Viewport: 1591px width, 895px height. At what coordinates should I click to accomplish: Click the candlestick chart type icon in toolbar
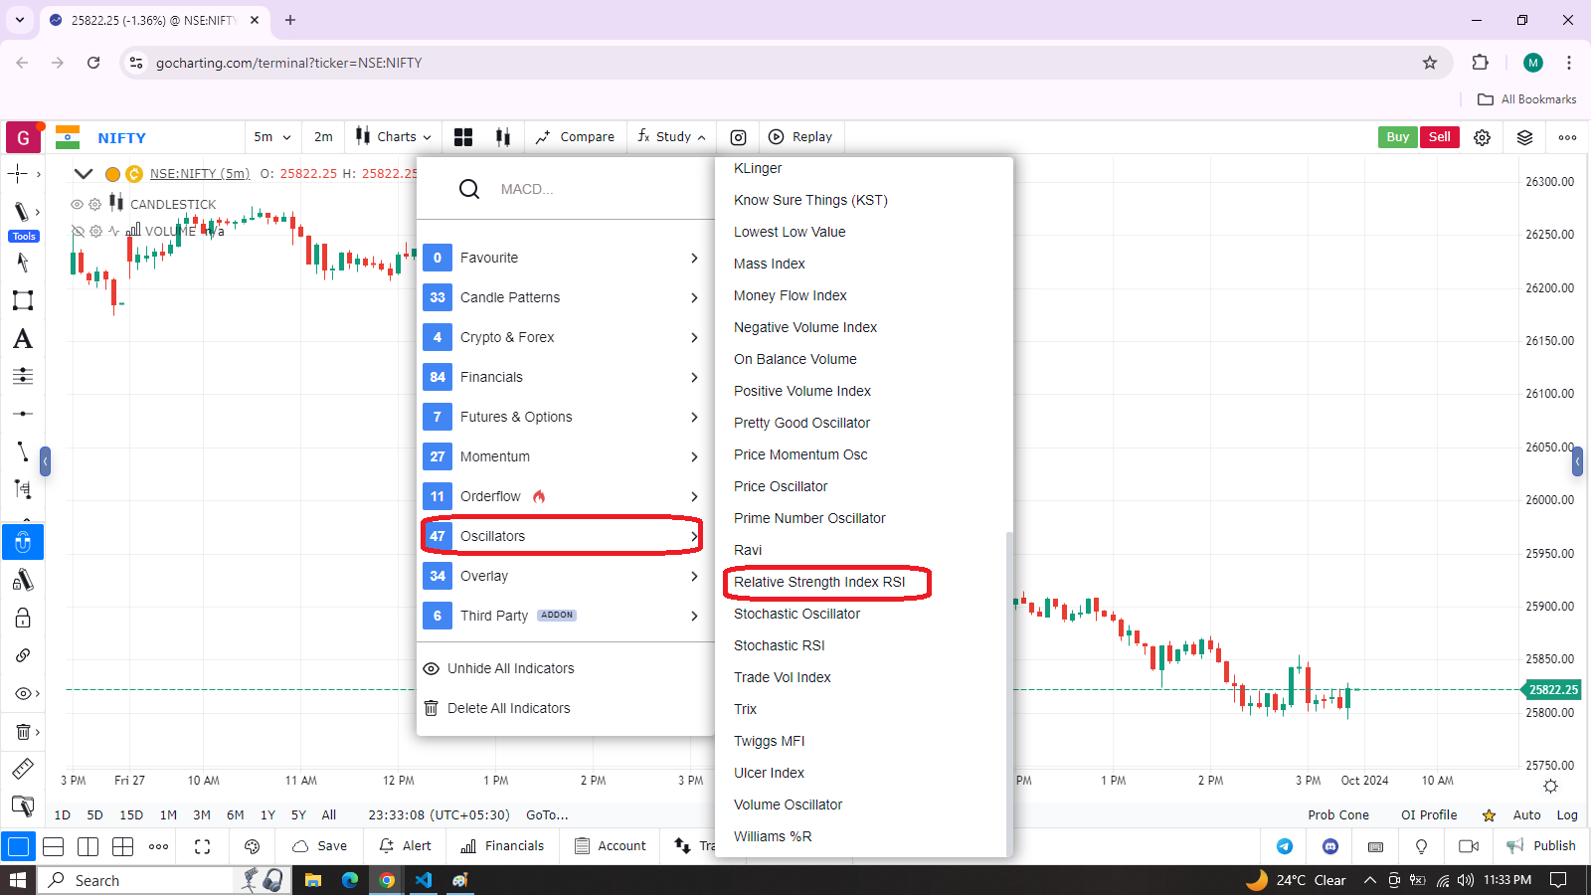click(503, 137)
